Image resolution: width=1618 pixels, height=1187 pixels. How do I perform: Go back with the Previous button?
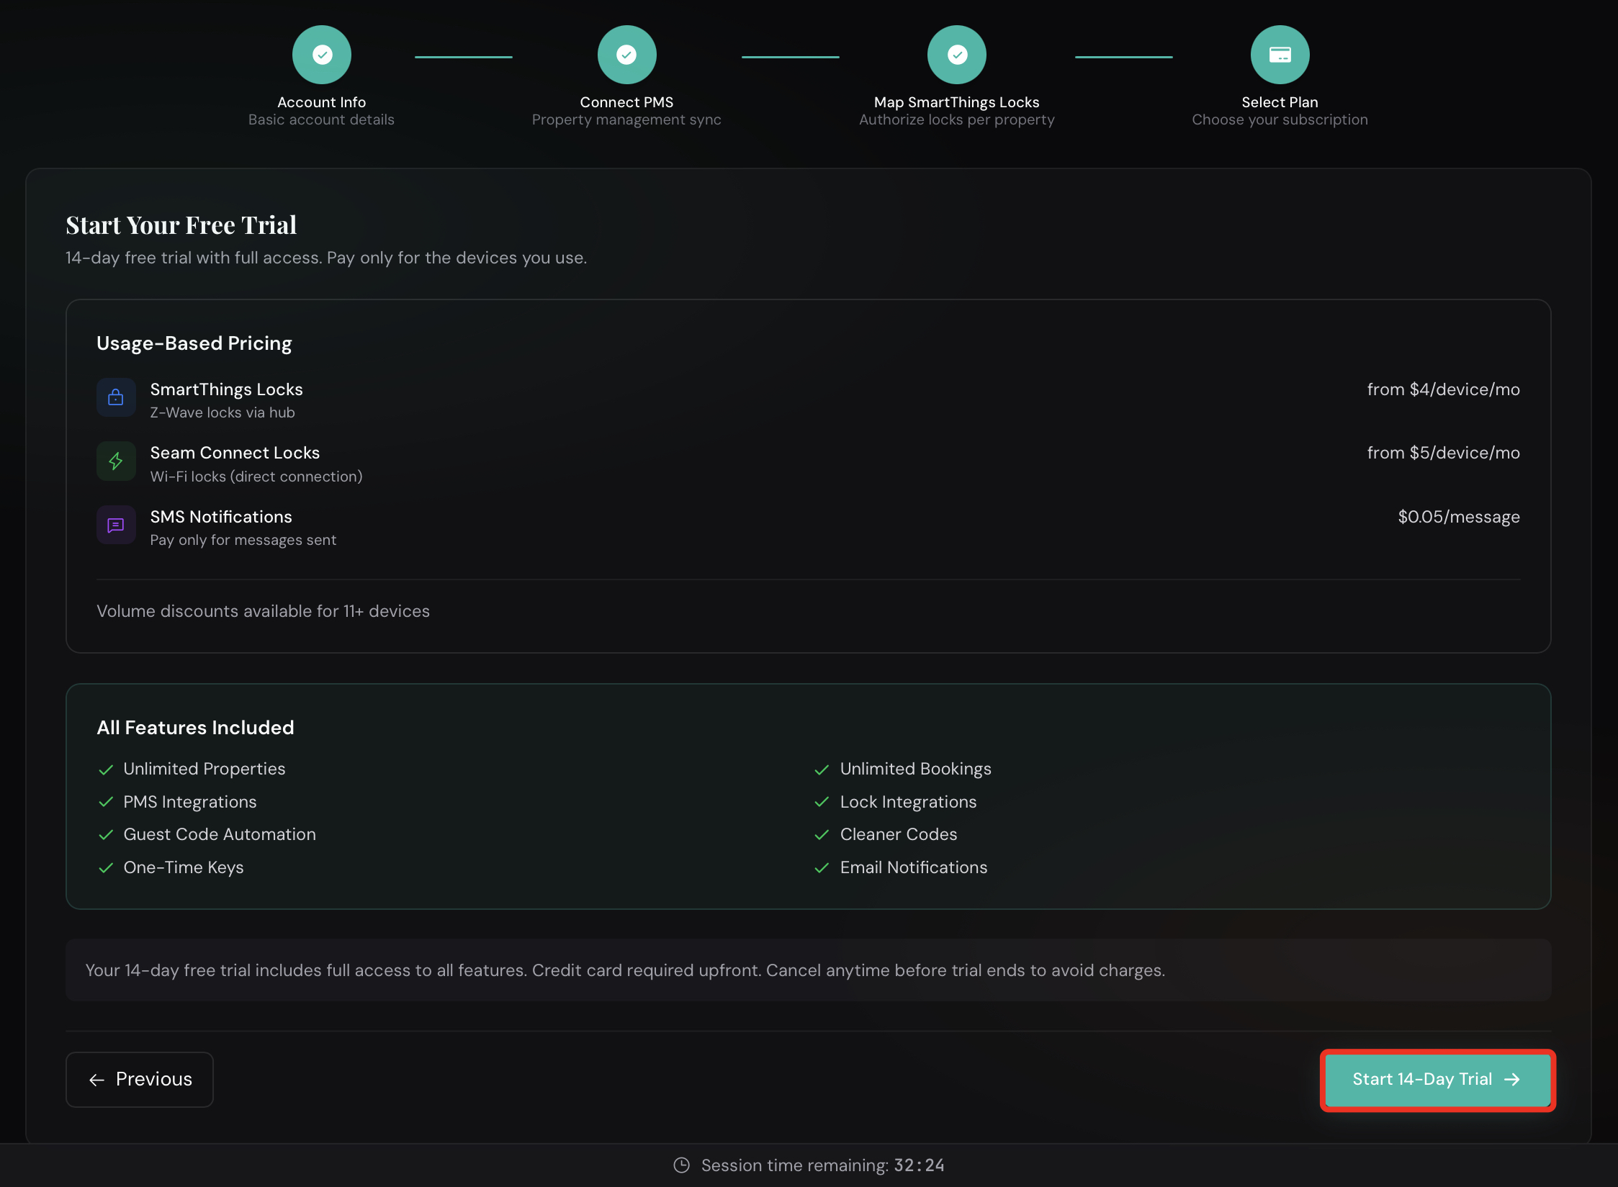pos(140,1079)
